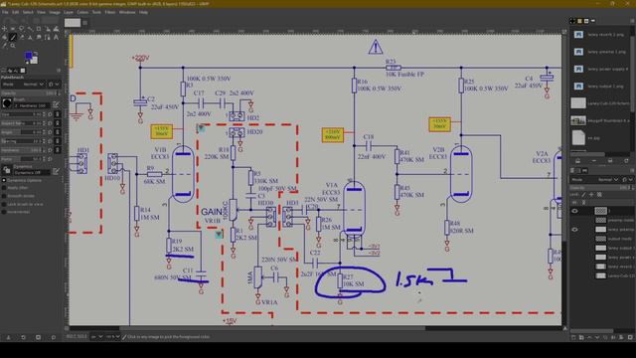Select the Bucket Fill tool
The image size is (636, 358).
pyautogui.click(x=4, y=38)
